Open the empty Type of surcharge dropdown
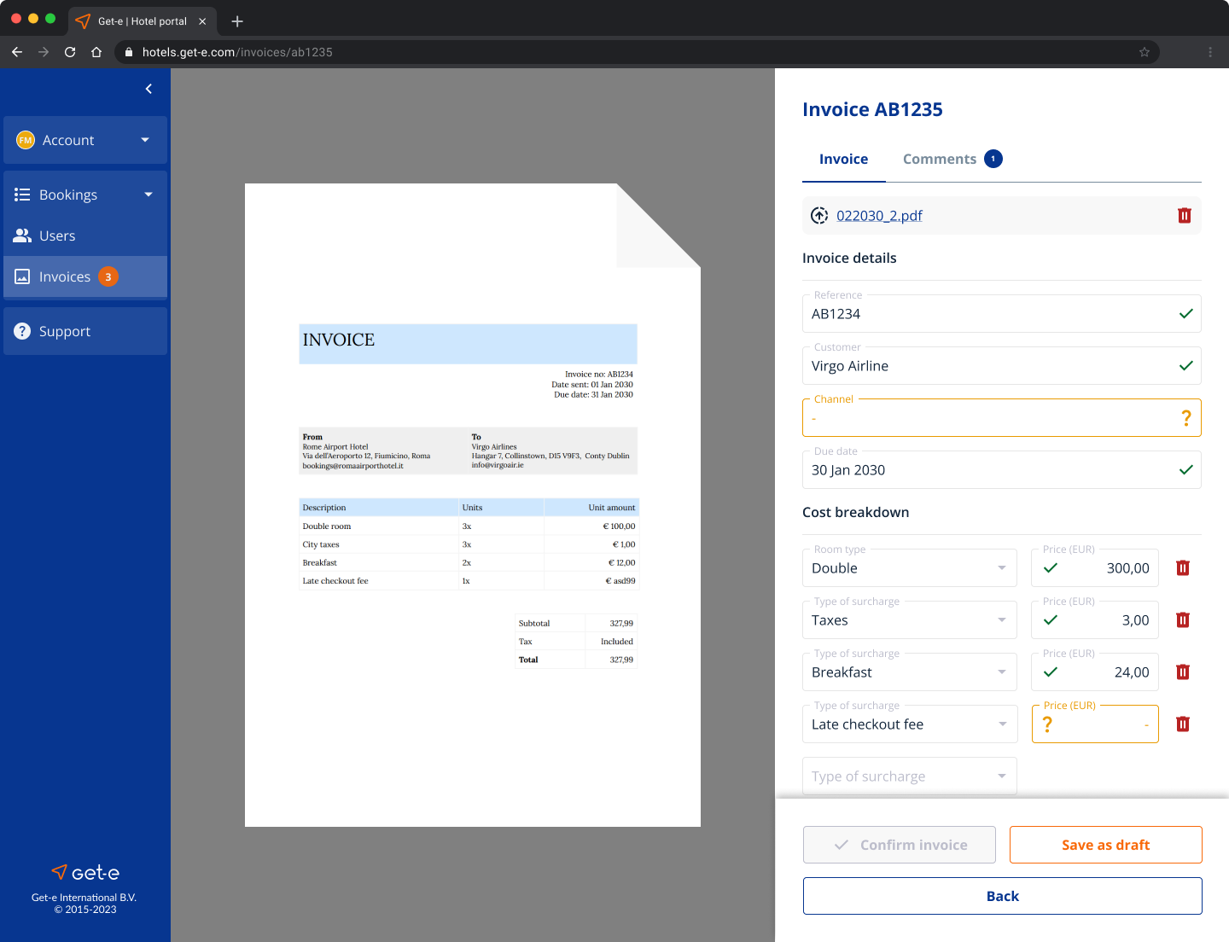Viewport: 1229px width, 942px height. 910,776
